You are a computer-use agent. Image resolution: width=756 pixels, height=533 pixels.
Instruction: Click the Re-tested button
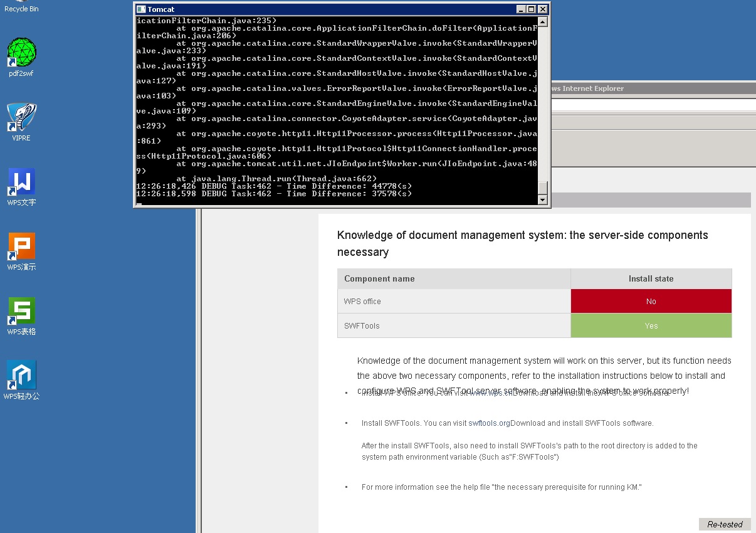[725, 524]
